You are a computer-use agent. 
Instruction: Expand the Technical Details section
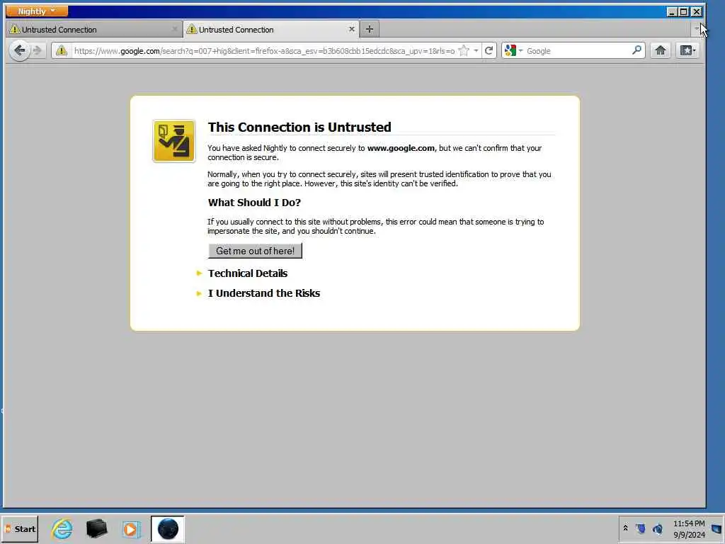coord(247,273)
